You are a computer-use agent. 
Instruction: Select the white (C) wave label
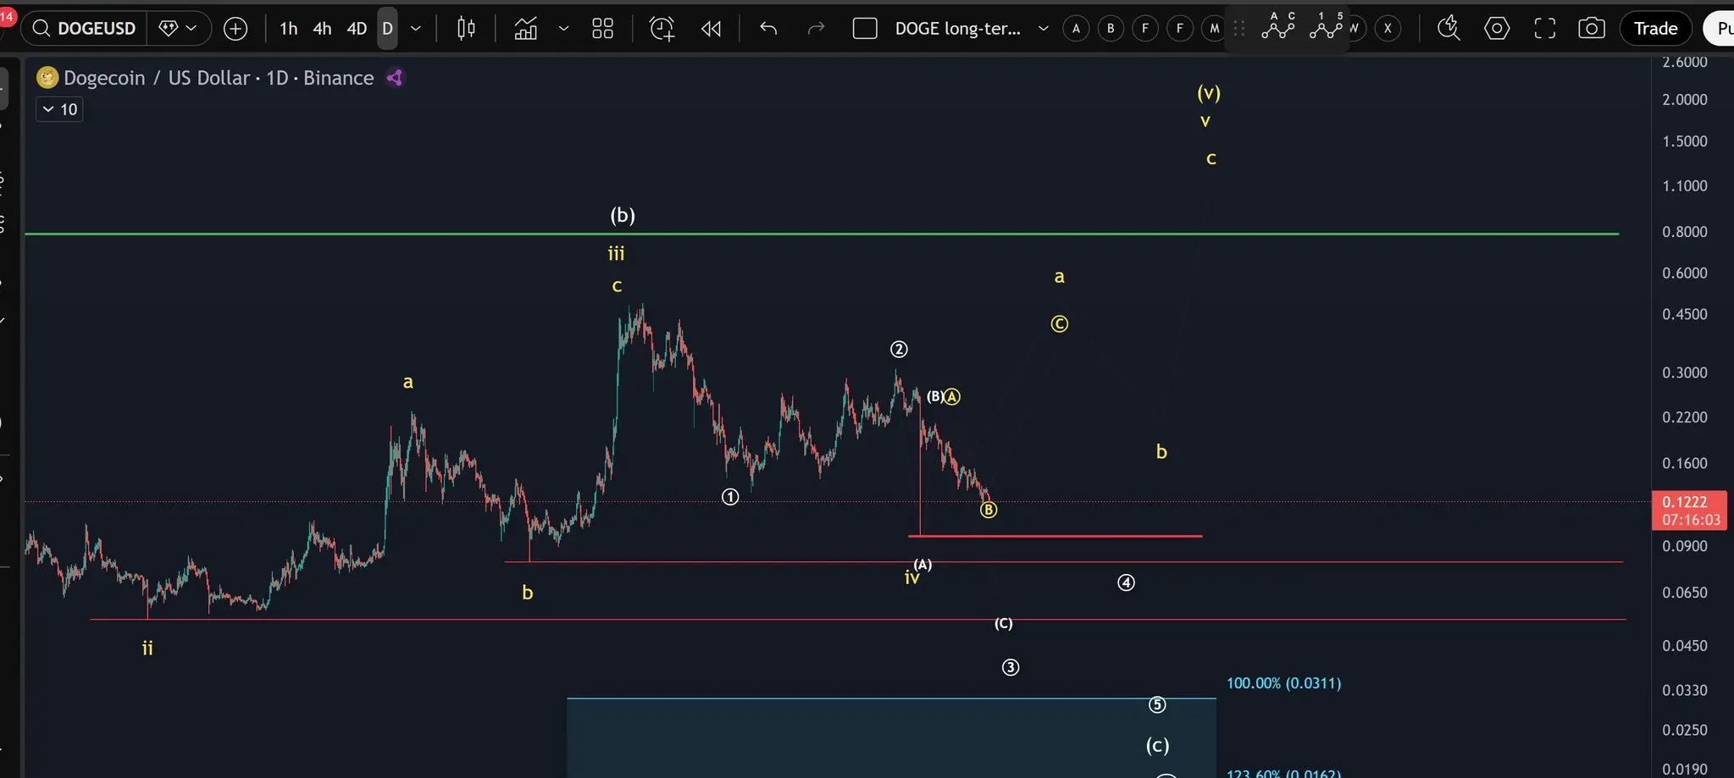tap(1003, 623)
